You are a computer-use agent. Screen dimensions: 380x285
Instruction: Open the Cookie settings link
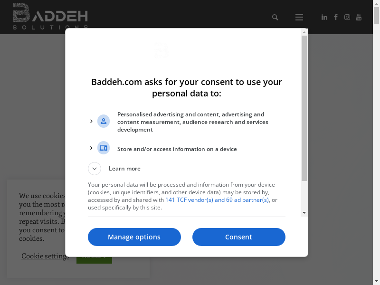click(45, 256)
